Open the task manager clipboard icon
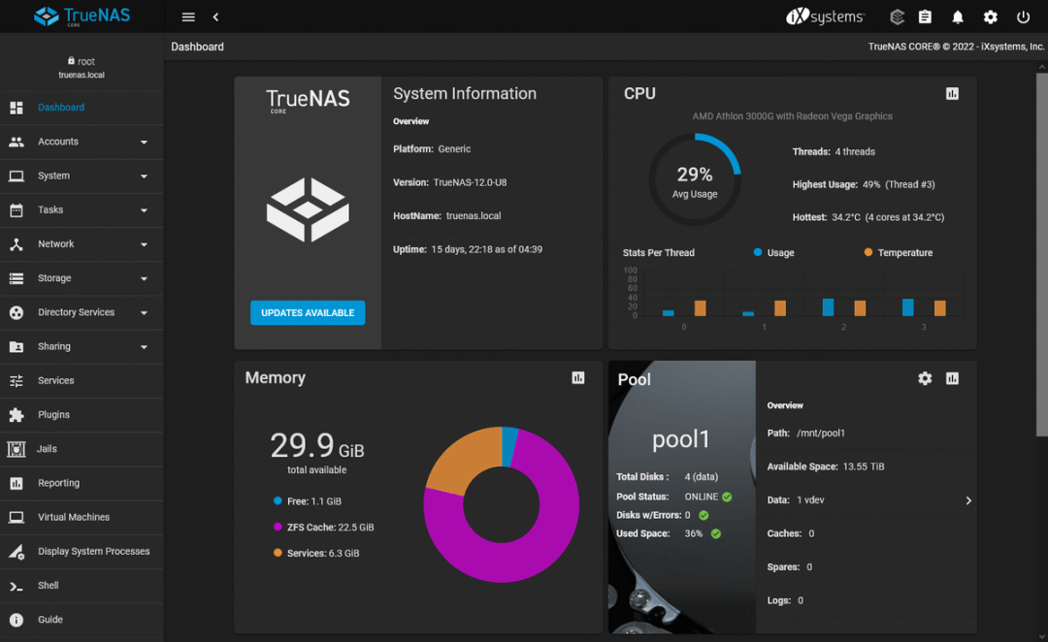The image size is (1048, 642). click(x=925, y=17)
